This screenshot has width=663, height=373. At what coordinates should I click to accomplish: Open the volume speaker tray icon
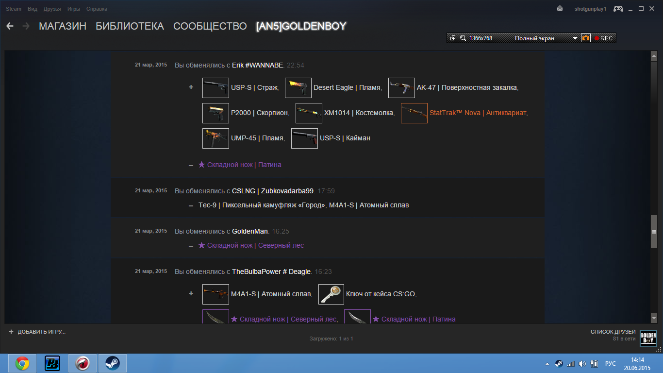point(582,363)
